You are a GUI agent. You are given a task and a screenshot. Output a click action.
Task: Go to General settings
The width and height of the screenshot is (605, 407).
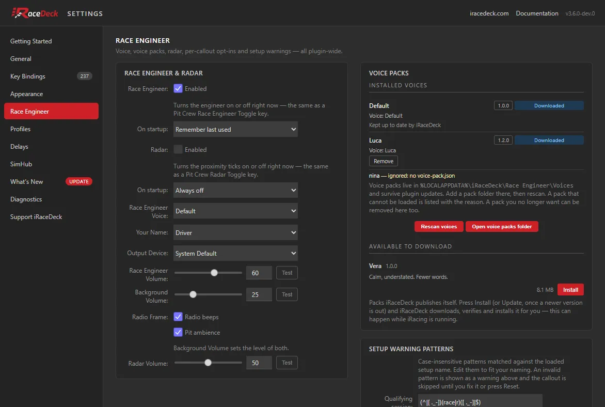pos(51,59)
